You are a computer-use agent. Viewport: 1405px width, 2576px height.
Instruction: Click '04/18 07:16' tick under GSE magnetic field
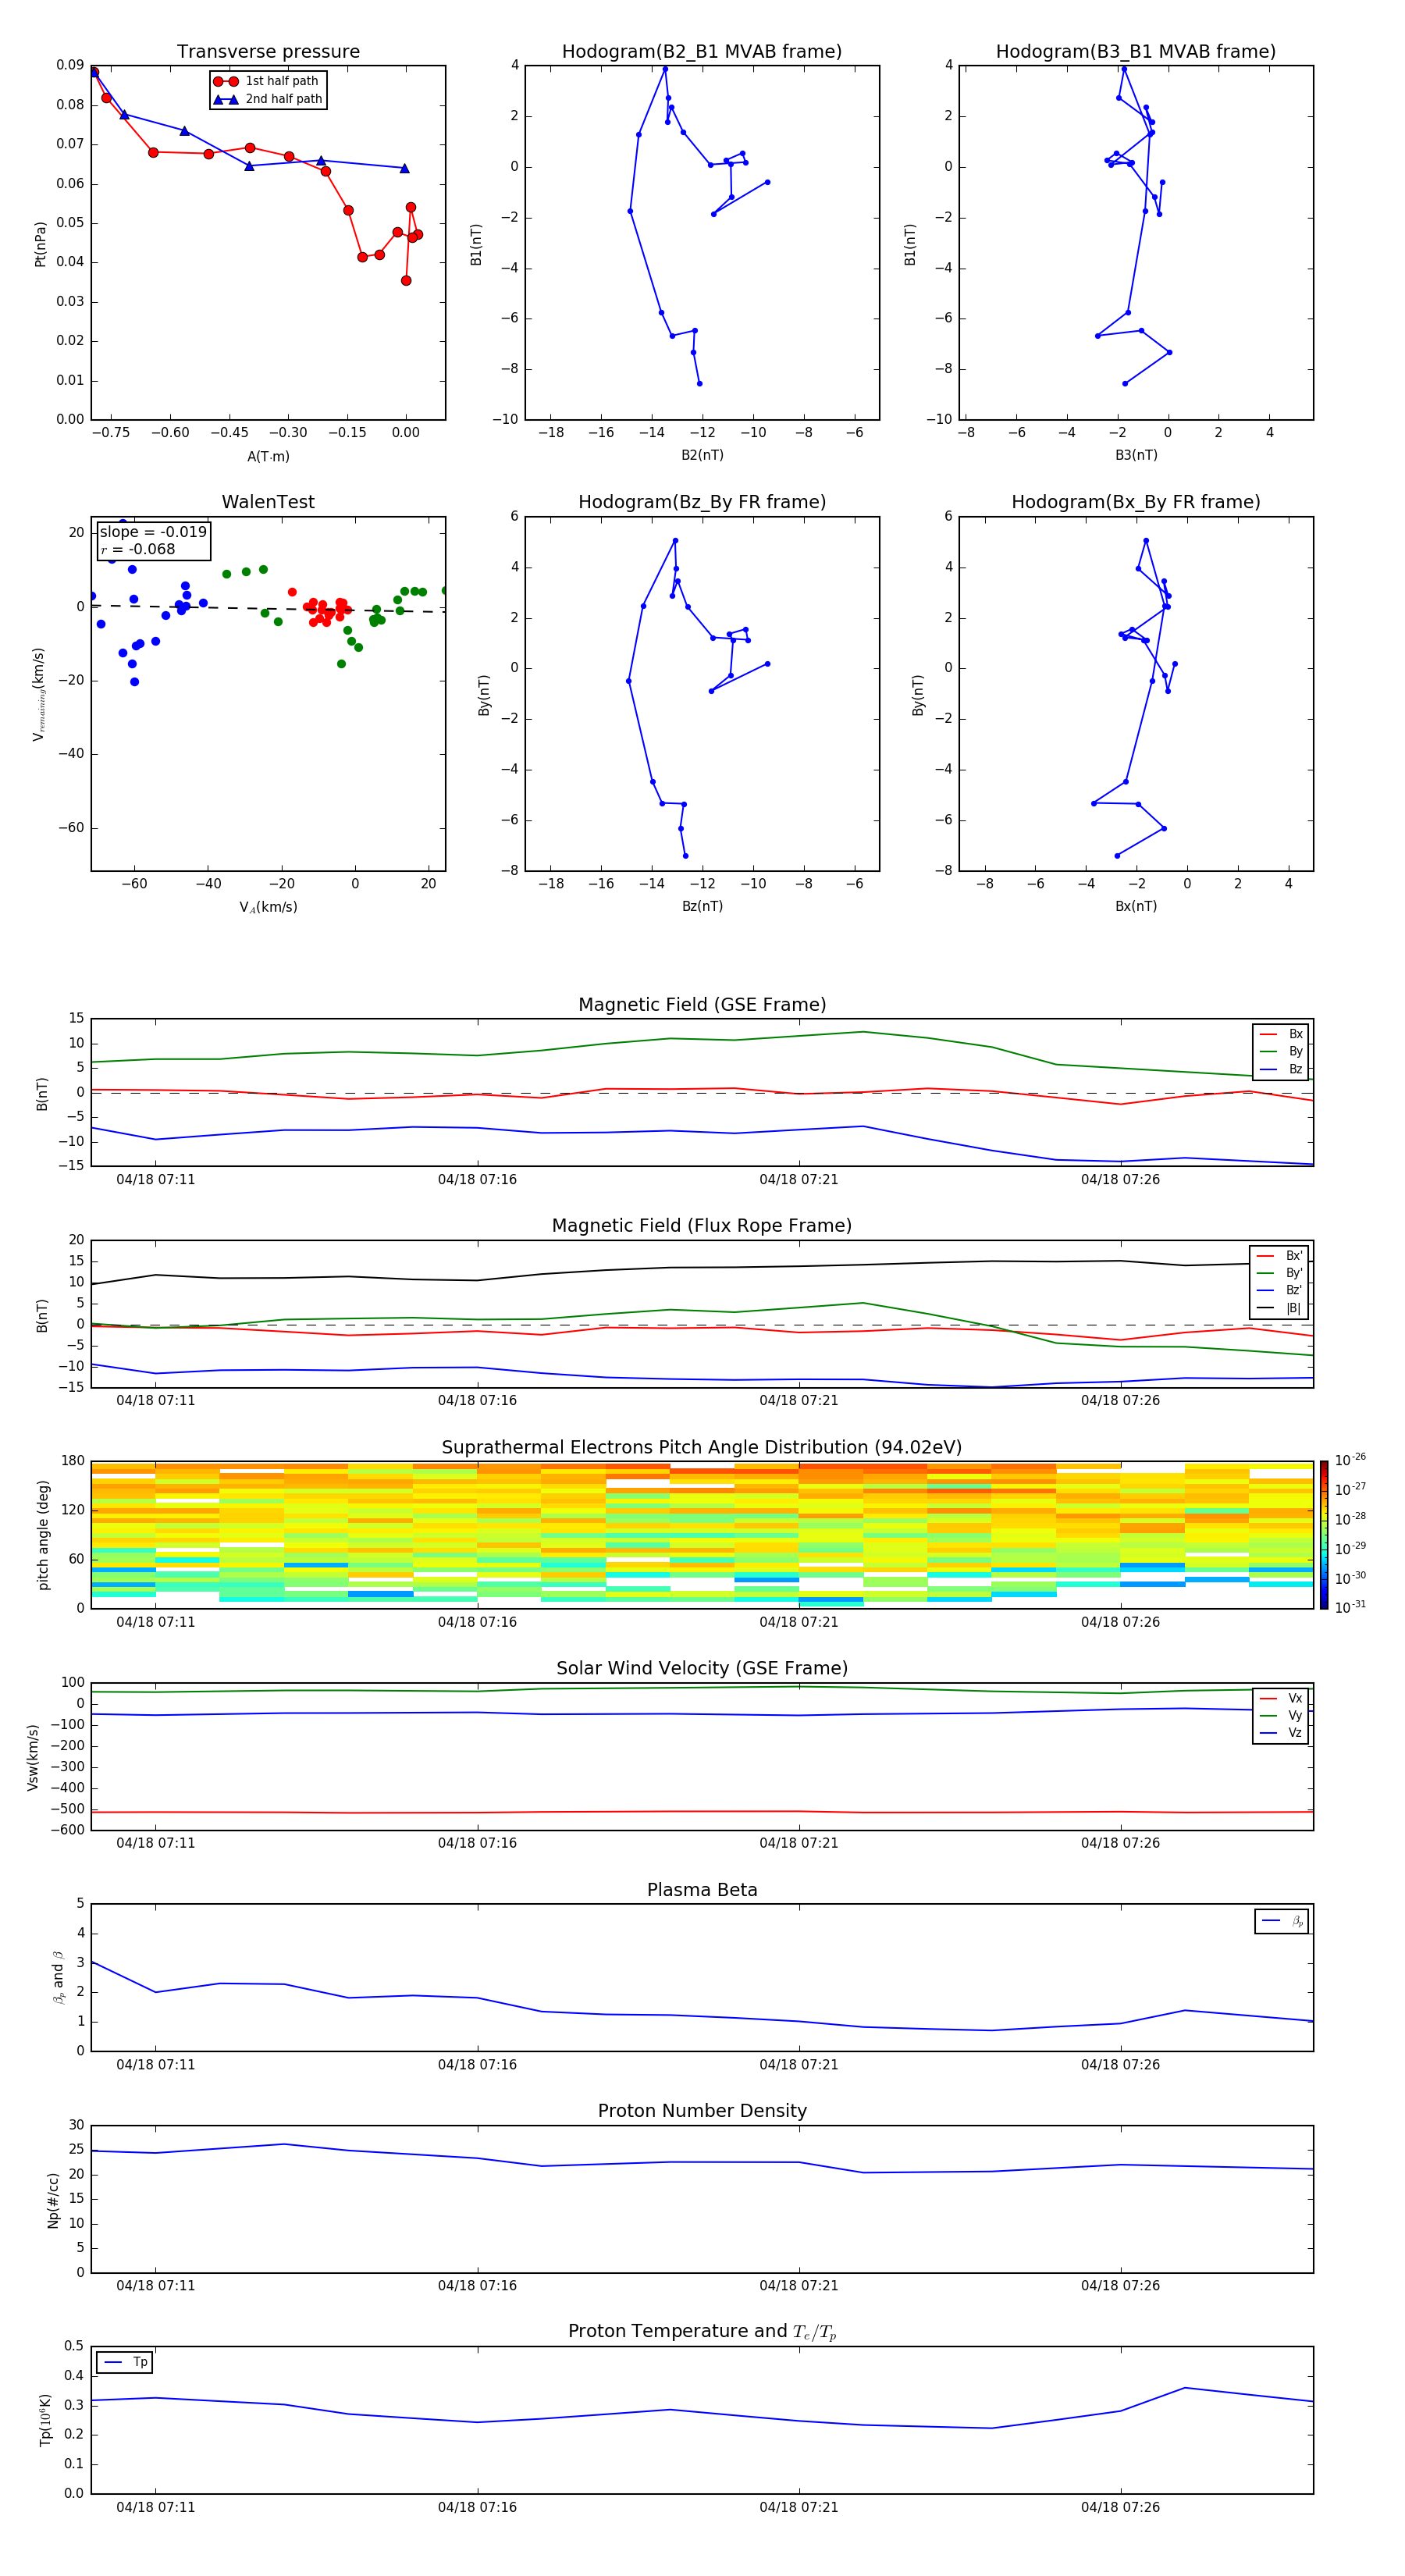(x=477, y=1180)
